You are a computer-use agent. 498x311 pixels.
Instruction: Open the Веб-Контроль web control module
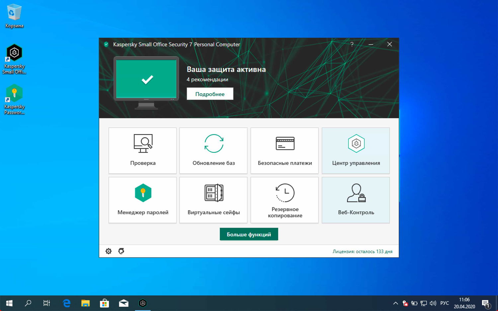click(356, 199)
